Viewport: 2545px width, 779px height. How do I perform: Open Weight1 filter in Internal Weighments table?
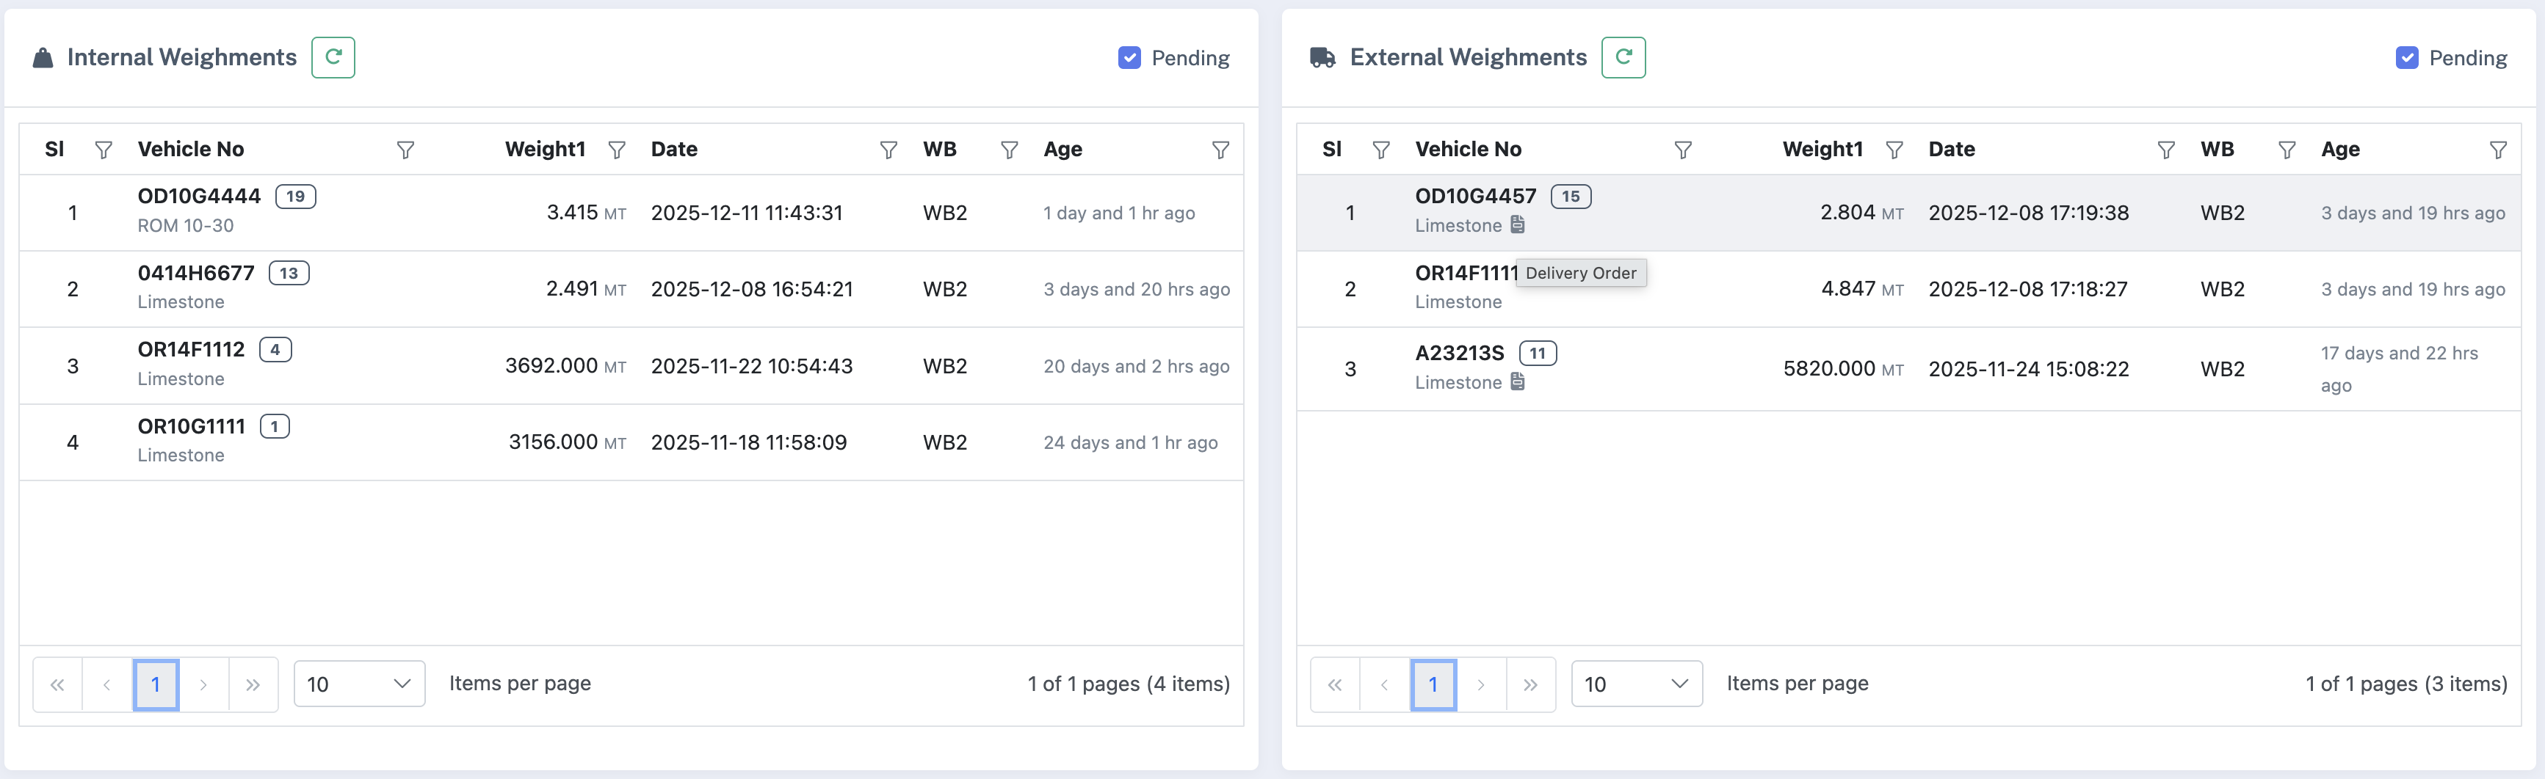[617, 150]
